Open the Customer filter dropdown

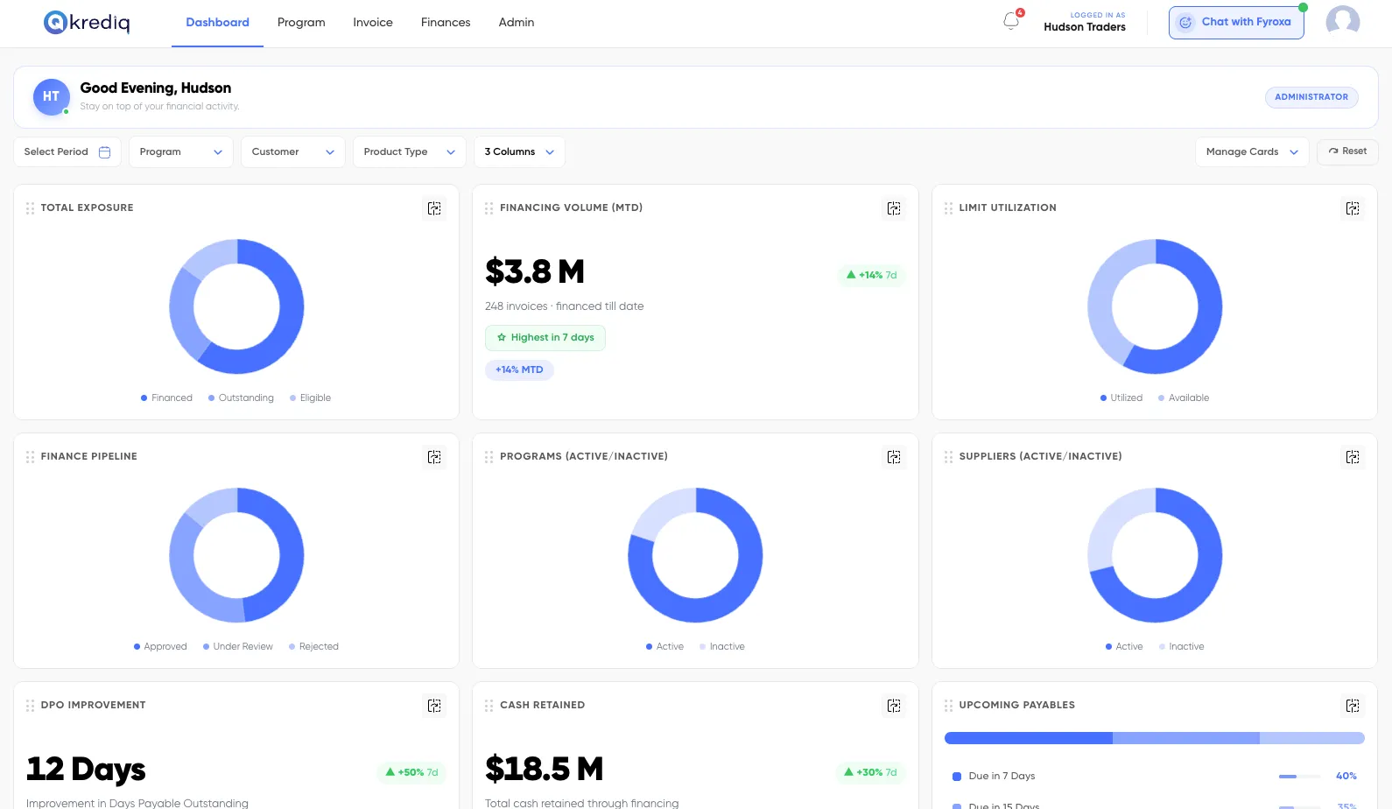point(293,151)
